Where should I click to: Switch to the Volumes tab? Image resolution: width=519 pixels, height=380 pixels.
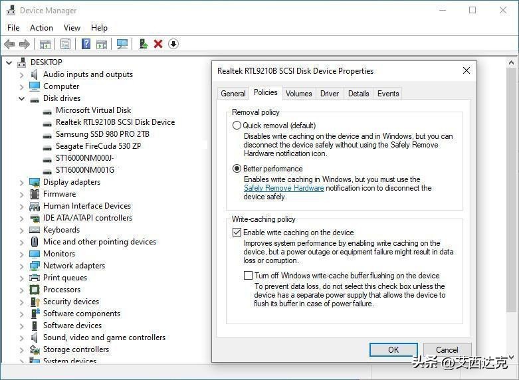[298, 94]
